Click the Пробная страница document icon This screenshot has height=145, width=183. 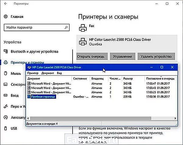[x=29, y=97]
